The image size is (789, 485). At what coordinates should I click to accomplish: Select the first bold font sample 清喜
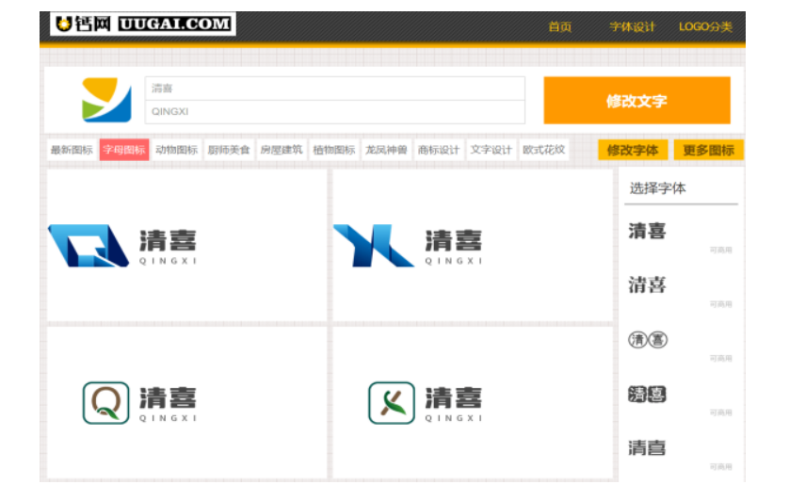(647, 231)
